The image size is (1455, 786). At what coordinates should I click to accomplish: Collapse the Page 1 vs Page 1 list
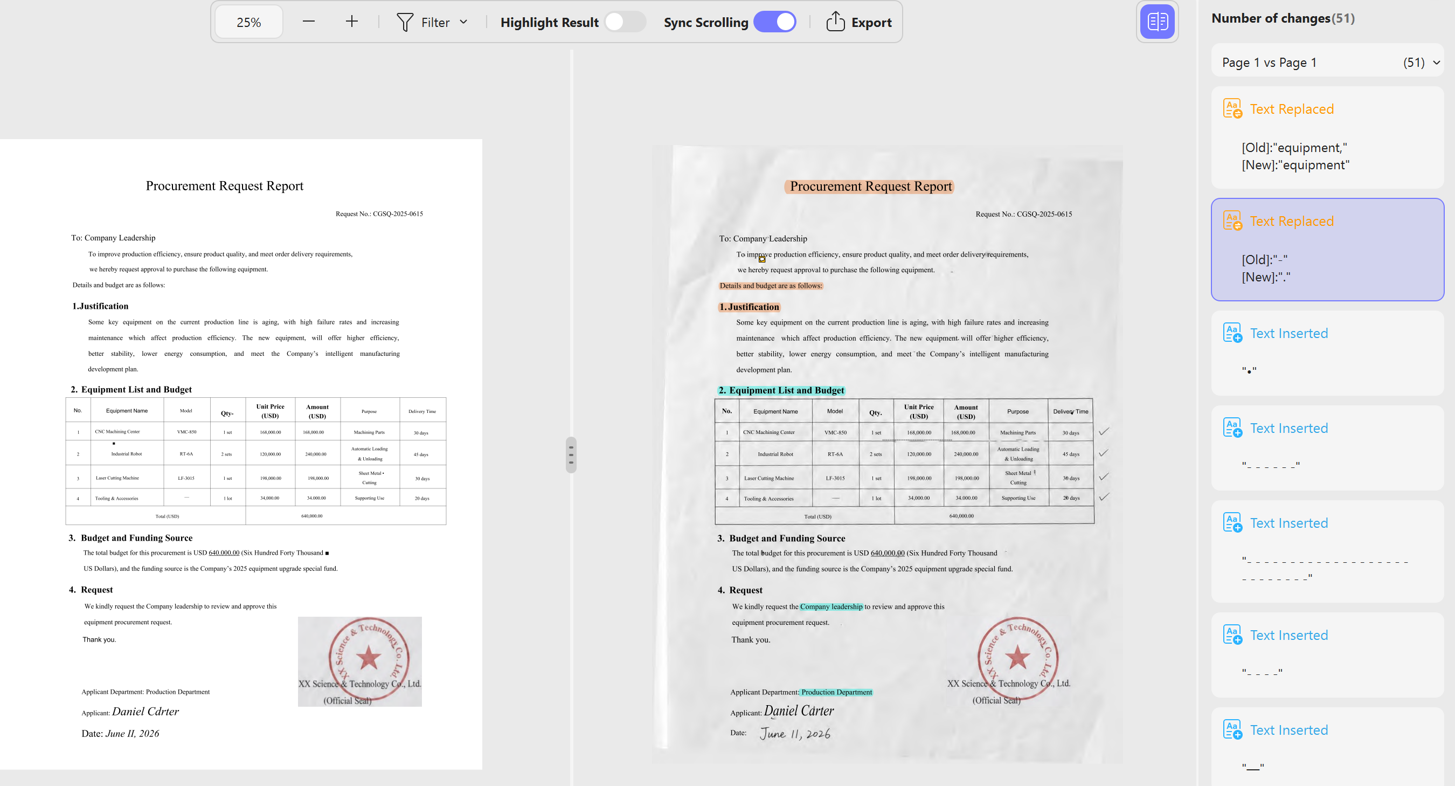pyautogui.click(x=1436, y=62)
